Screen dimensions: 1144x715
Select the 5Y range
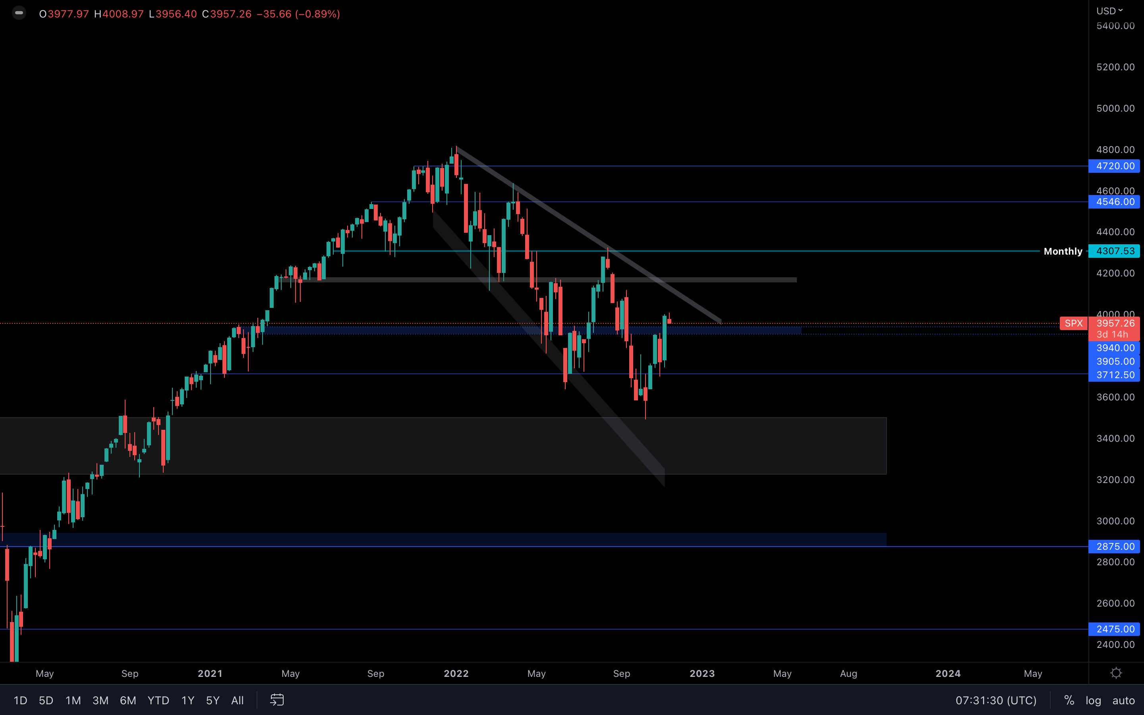(x=213, y=700)
